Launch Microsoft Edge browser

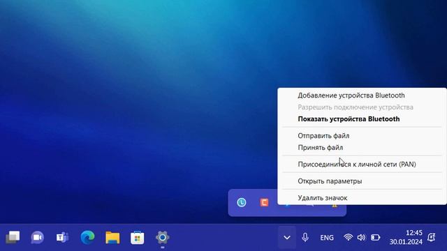point(87,237)
